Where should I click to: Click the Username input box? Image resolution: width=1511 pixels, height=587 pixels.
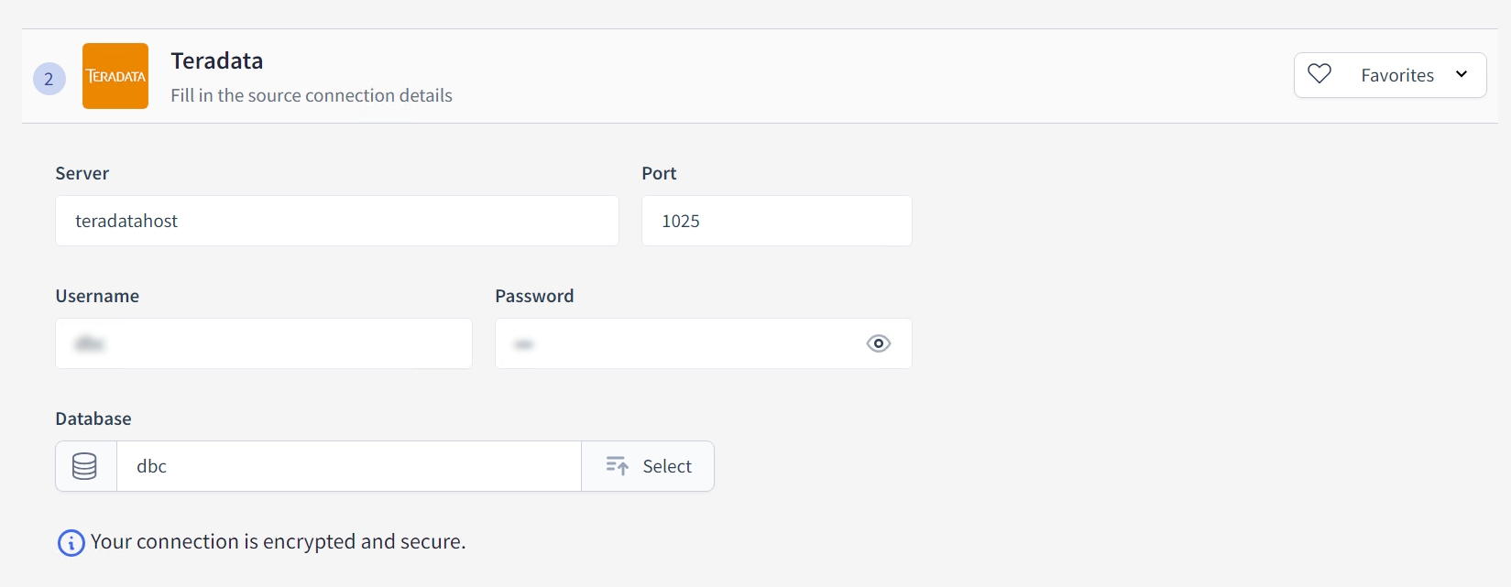click(x=263, y=343)
